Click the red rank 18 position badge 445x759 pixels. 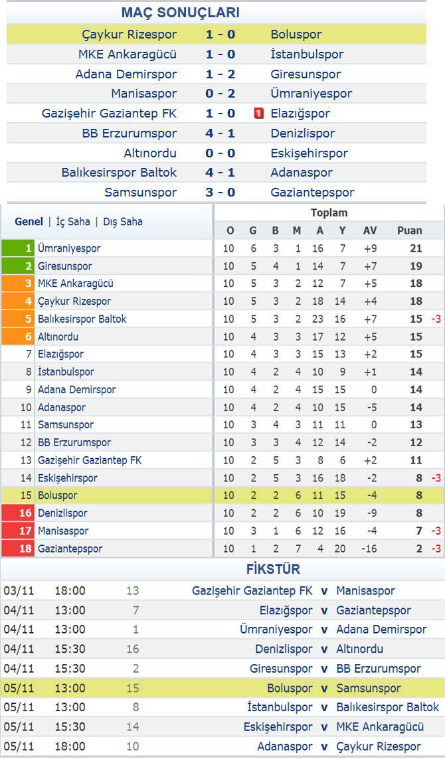[18, 548]
